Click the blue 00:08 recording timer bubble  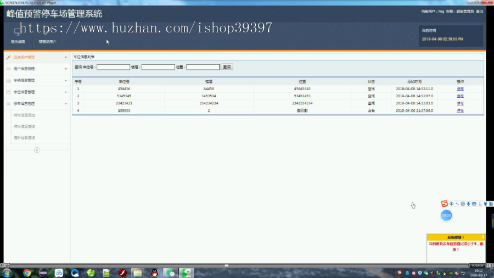(x=446, y=215)
